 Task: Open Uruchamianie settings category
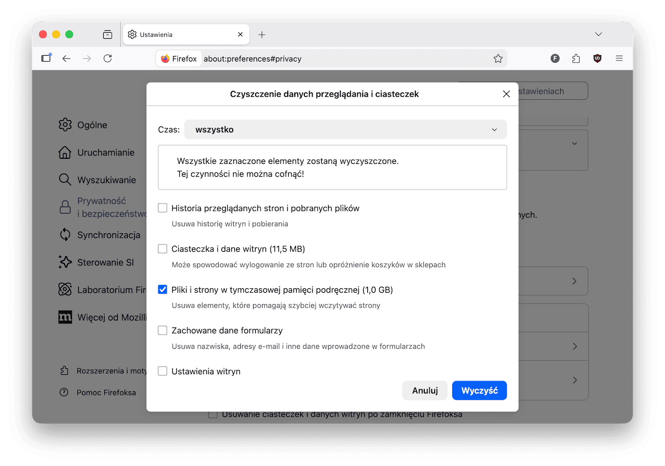(106, 152)
